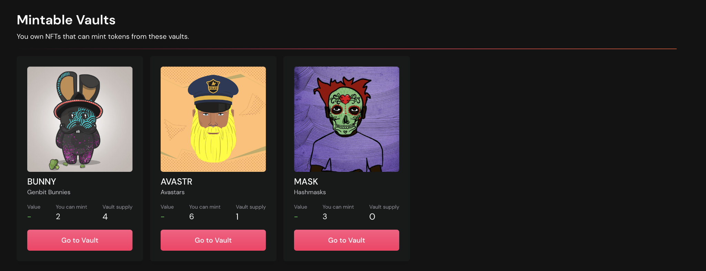
Task: Click the AVASTR vault title
Action: 176,181
